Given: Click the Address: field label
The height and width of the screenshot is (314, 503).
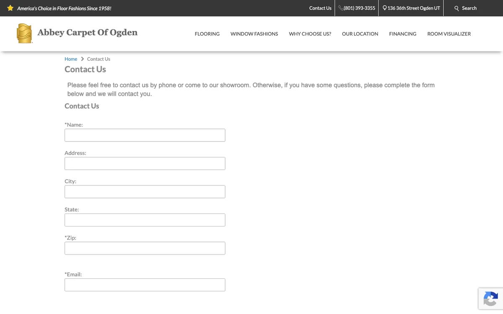Looking at the screenshot, I should [75, 153].
